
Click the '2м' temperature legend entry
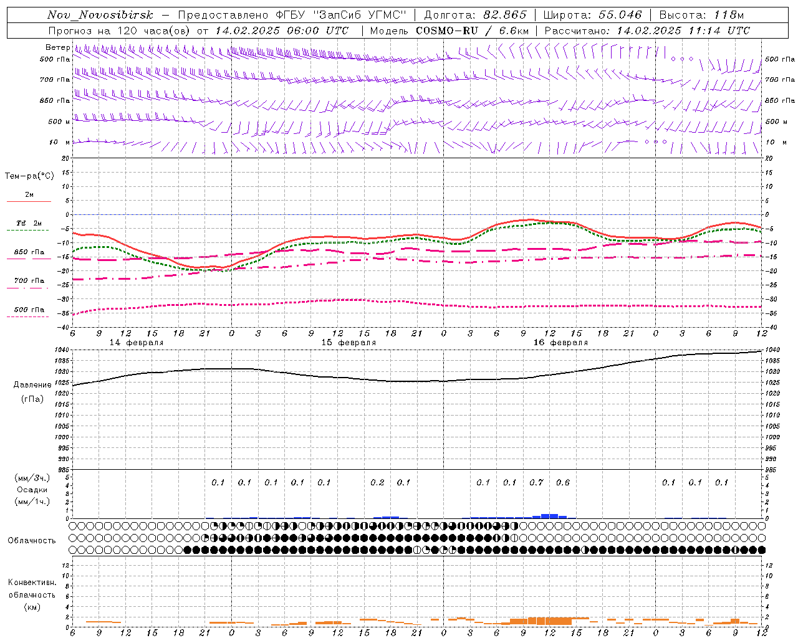click(29, 195)
